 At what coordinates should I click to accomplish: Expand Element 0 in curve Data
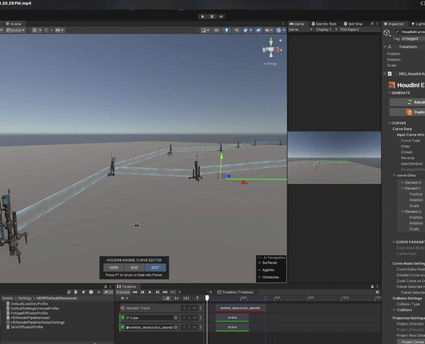point(403,183)
